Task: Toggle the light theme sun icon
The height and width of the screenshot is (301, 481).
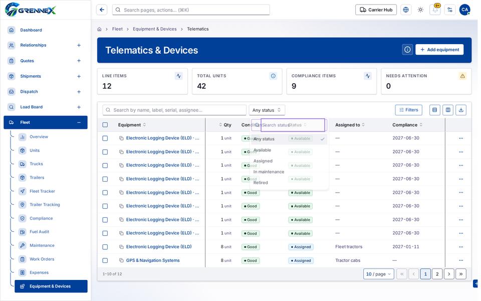Action: pyautogui.click(x=420, y=10)
